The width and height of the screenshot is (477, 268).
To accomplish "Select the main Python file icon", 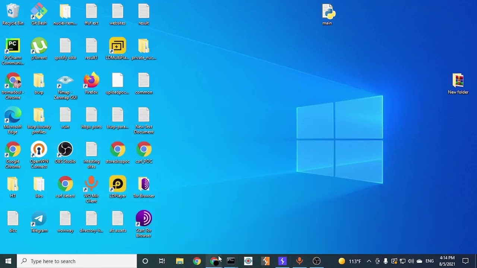I will [327, 15].
